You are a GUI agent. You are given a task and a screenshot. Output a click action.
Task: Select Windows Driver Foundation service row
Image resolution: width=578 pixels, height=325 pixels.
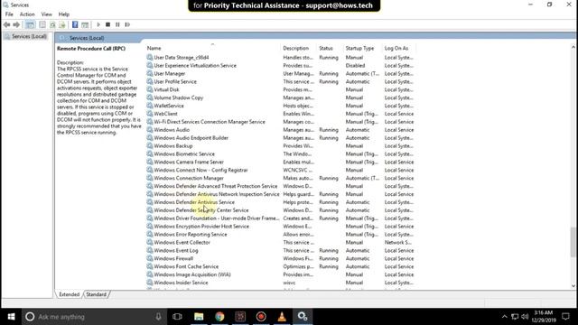(x=280, y=218)
